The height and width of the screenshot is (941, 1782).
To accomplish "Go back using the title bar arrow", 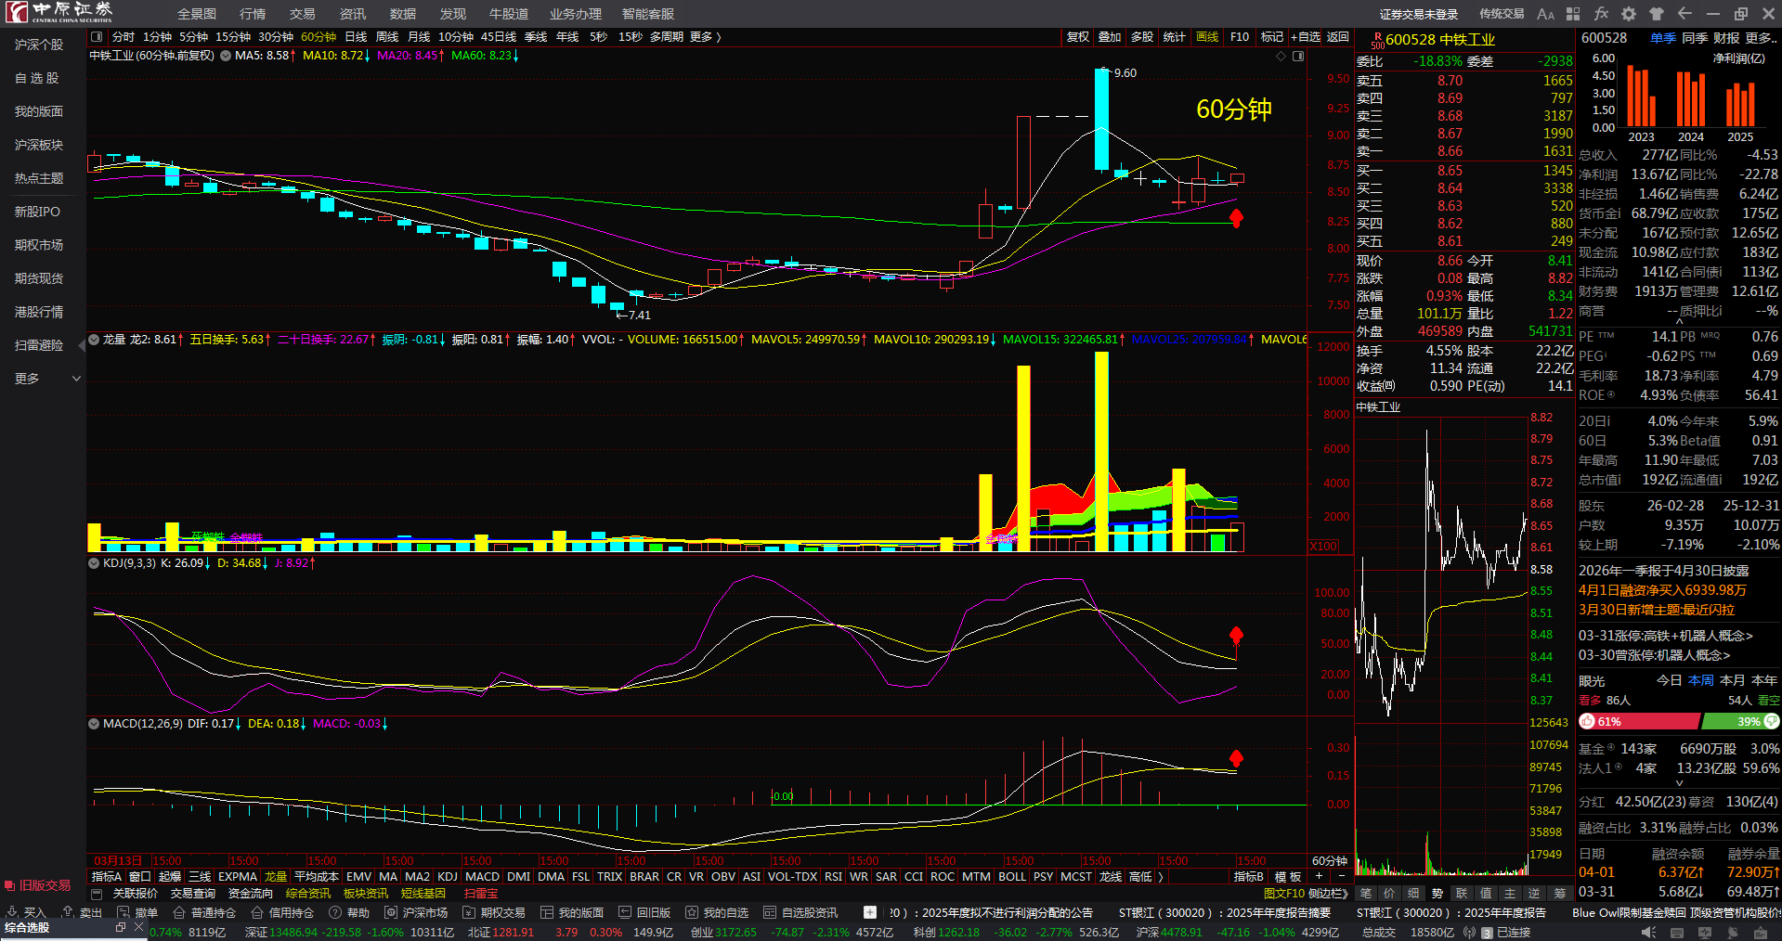I will point(1684,14).
